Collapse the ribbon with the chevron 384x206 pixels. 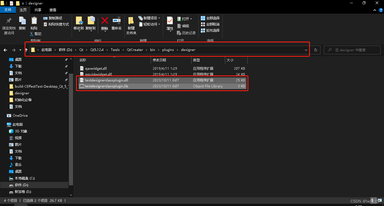click(x=374, y=10)
